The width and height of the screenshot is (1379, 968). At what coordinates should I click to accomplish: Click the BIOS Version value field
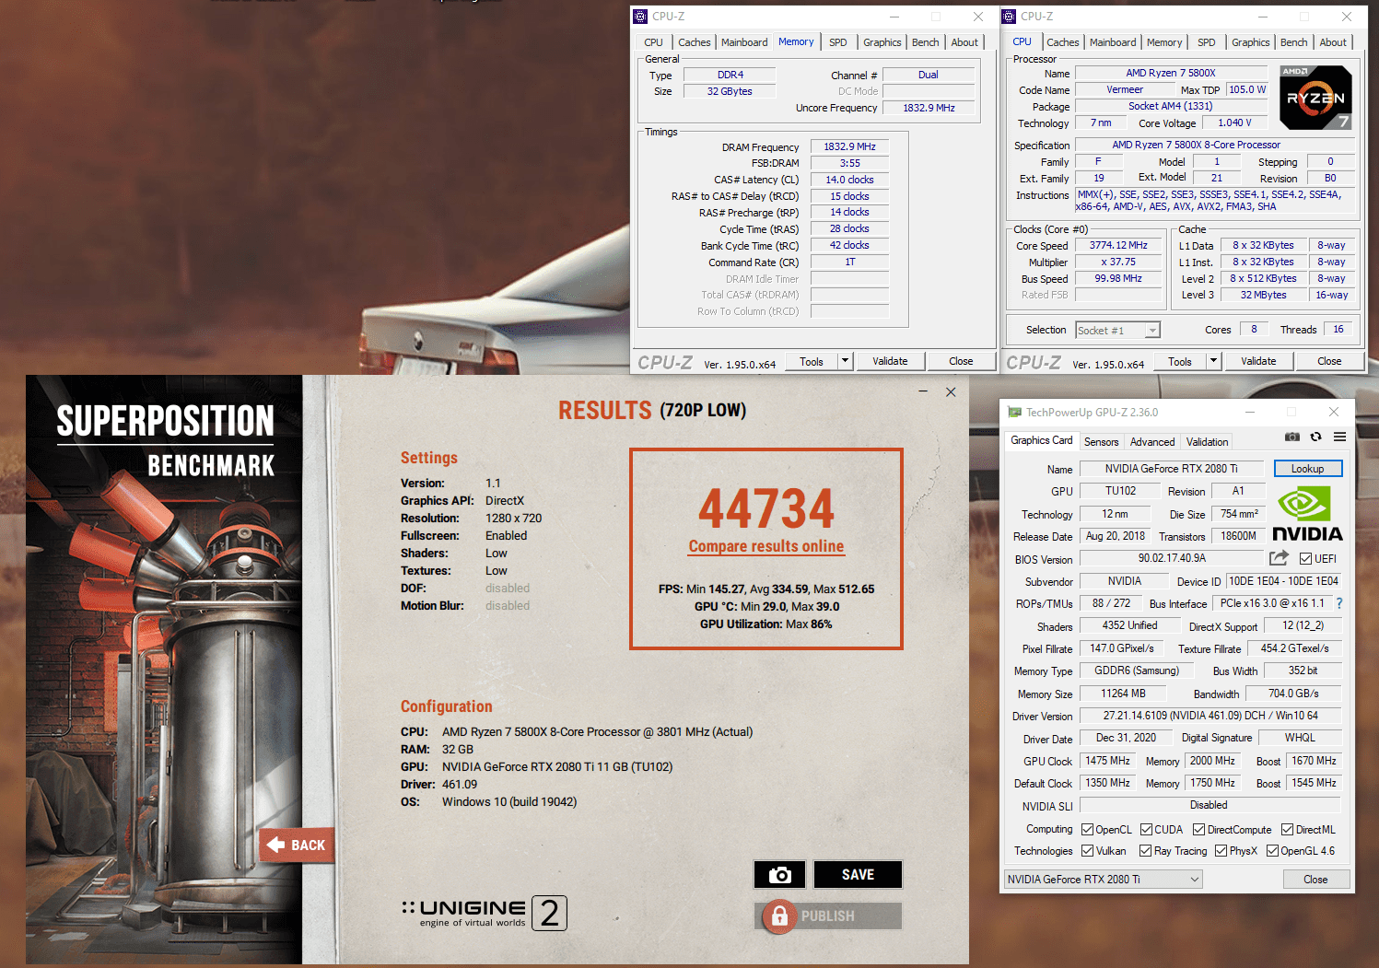pyautogui.click(x=1172, y=558)
